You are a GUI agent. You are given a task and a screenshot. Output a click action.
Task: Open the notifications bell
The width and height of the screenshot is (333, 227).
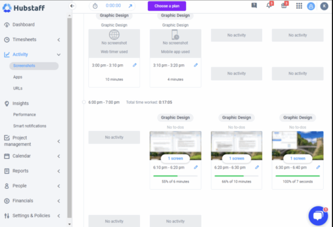(x=269, y=6)
